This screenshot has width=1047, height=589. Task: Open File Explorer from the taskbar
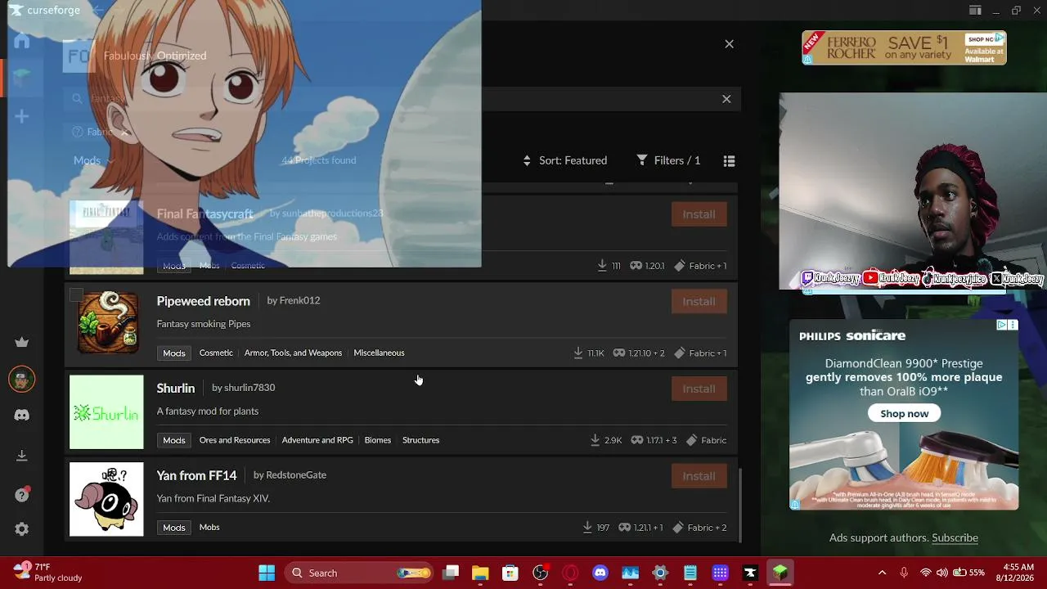click(x=480, y=573)
